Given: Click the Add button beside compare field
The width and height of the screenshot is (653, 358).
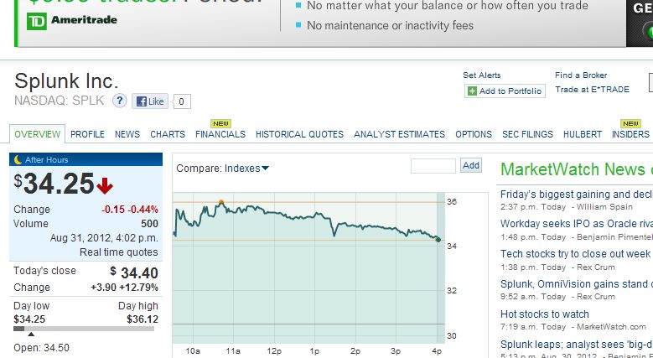Looking at the screenshot, I should [471, 165].
